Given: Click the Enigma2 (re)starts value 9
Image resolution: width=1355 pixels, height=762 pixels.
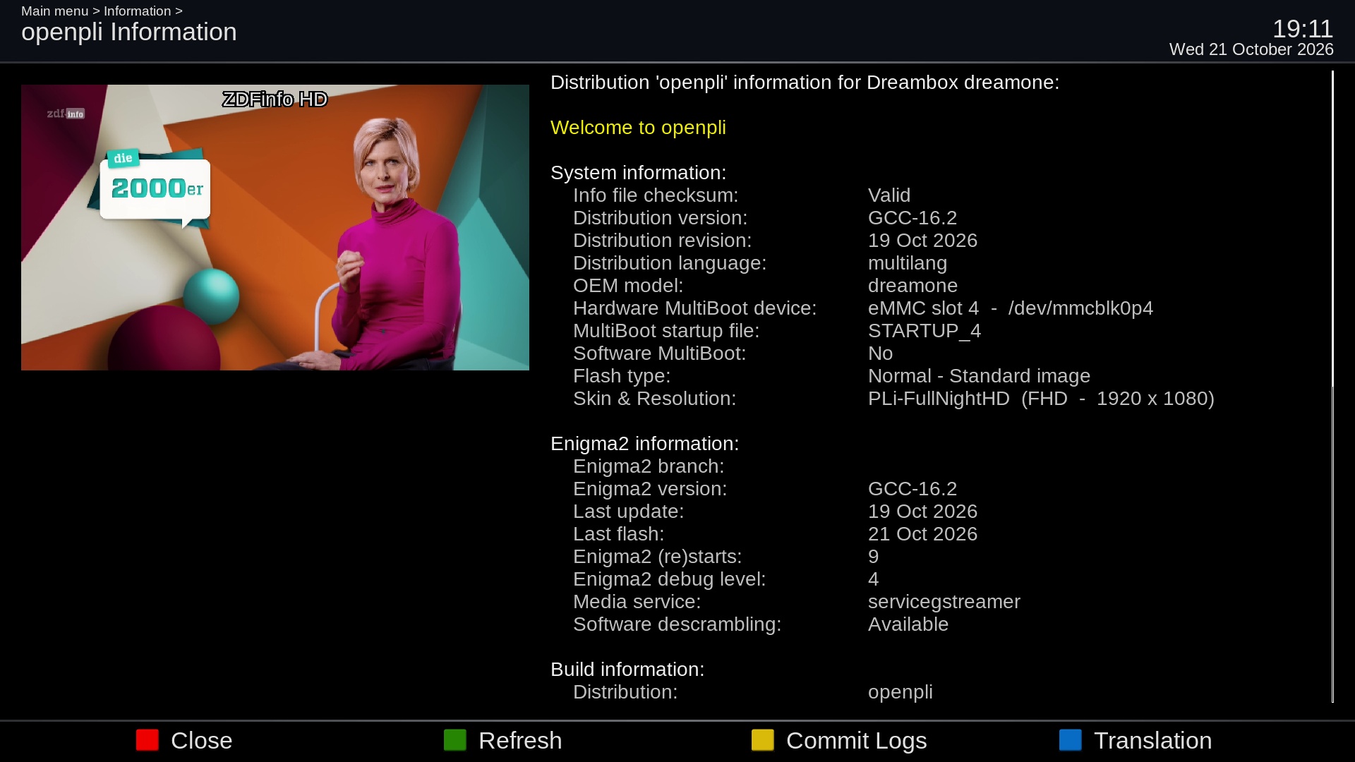Looking at the screenshot, I should click(x=874, y=557).
